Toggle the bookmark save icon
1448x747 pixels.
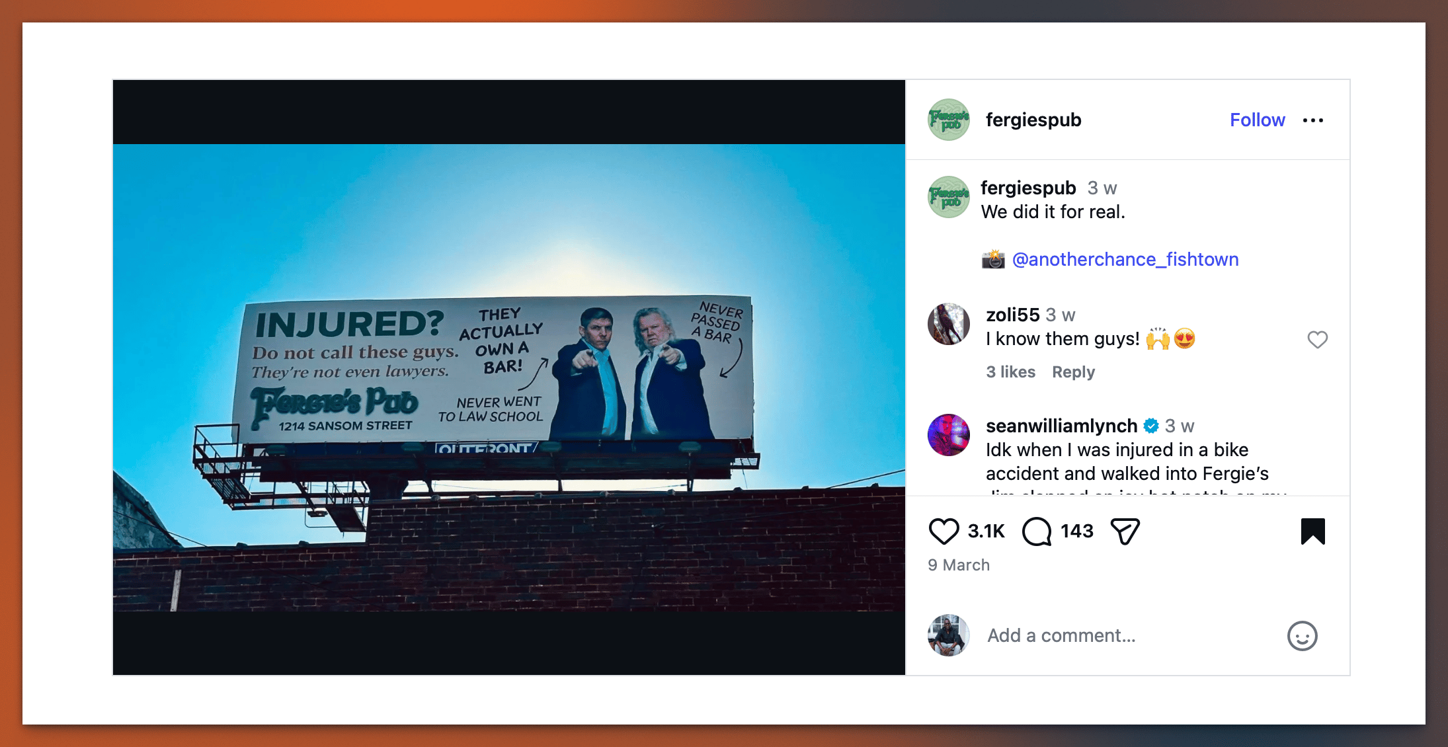tap(1312, 531)
